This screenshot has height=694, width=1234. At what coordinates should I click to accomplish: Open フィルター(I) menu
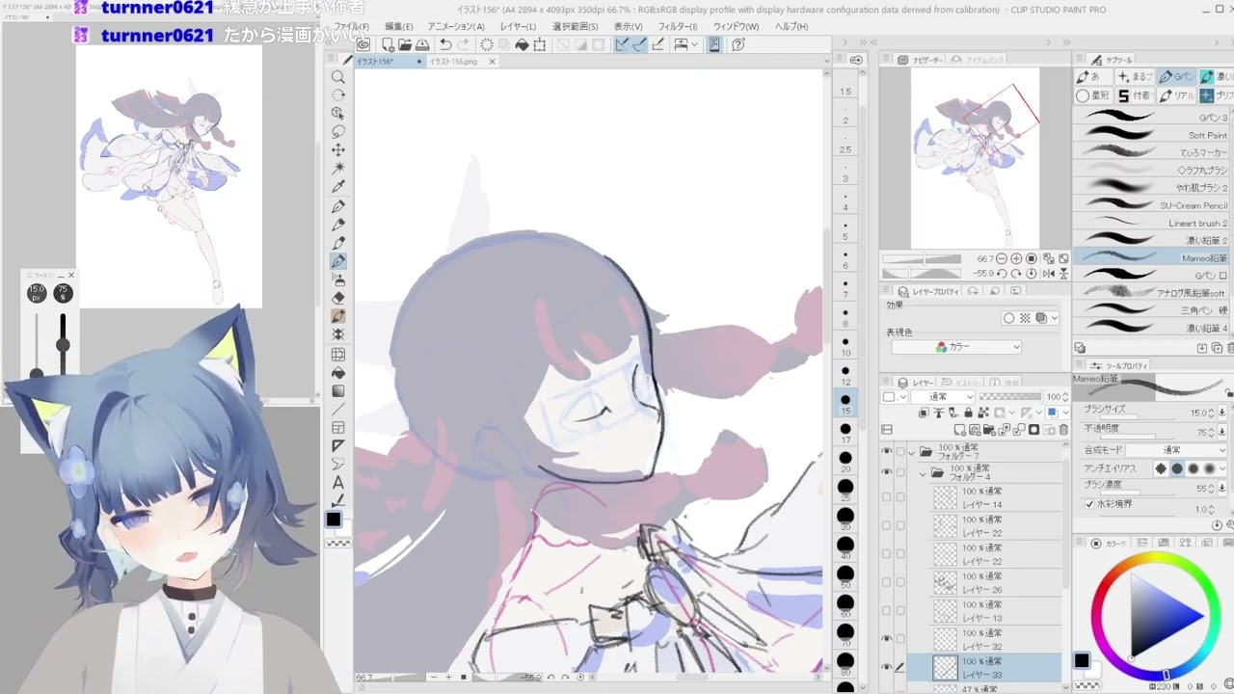tap(678, 27)
